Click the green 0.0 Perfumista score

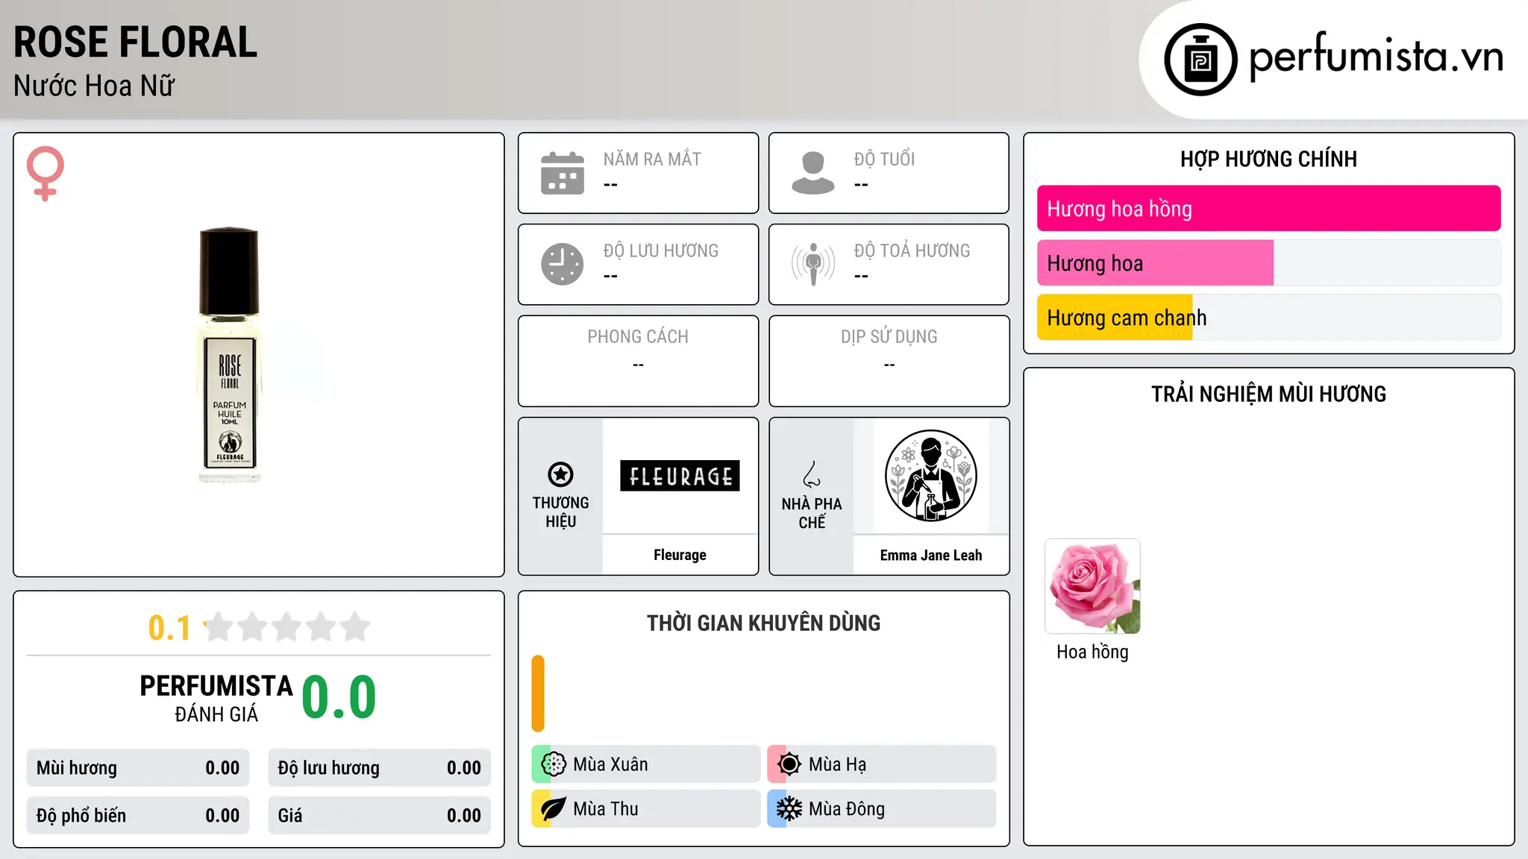coord(339,697)
